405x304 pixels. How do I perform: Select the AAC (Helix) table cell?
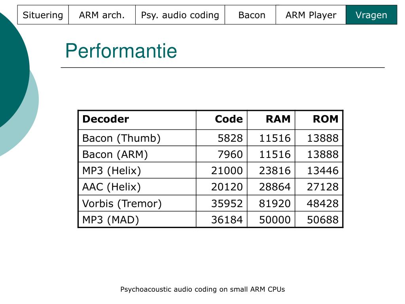tap(137, 187)
